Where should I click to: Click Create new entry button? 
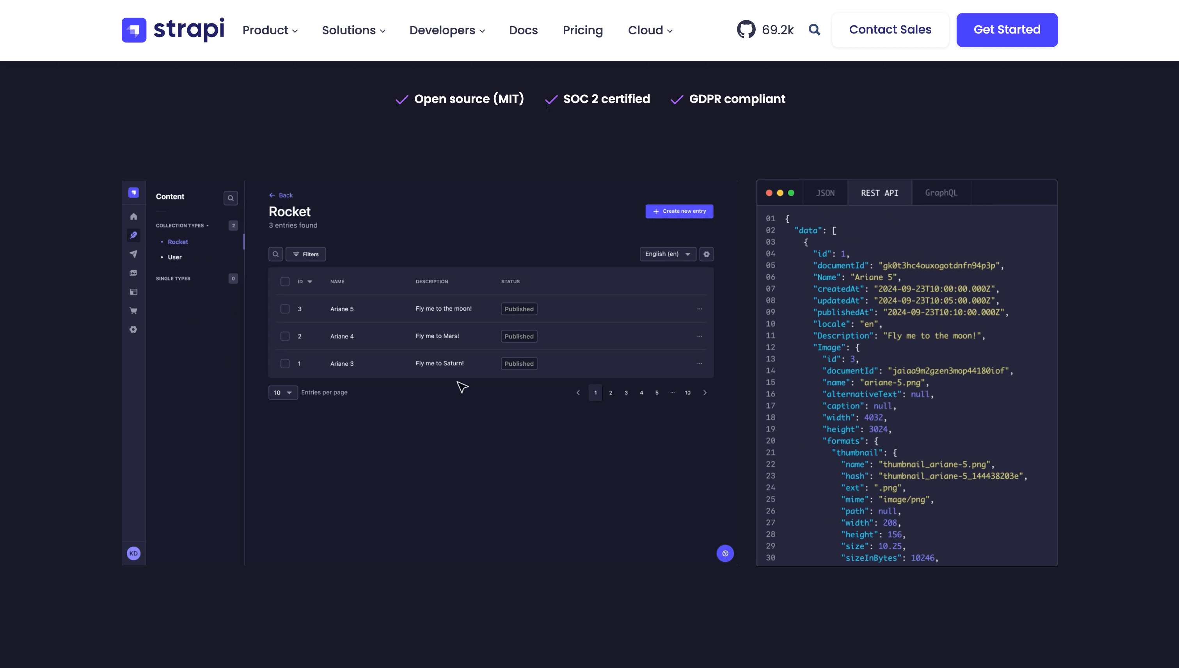click(679, 211)
